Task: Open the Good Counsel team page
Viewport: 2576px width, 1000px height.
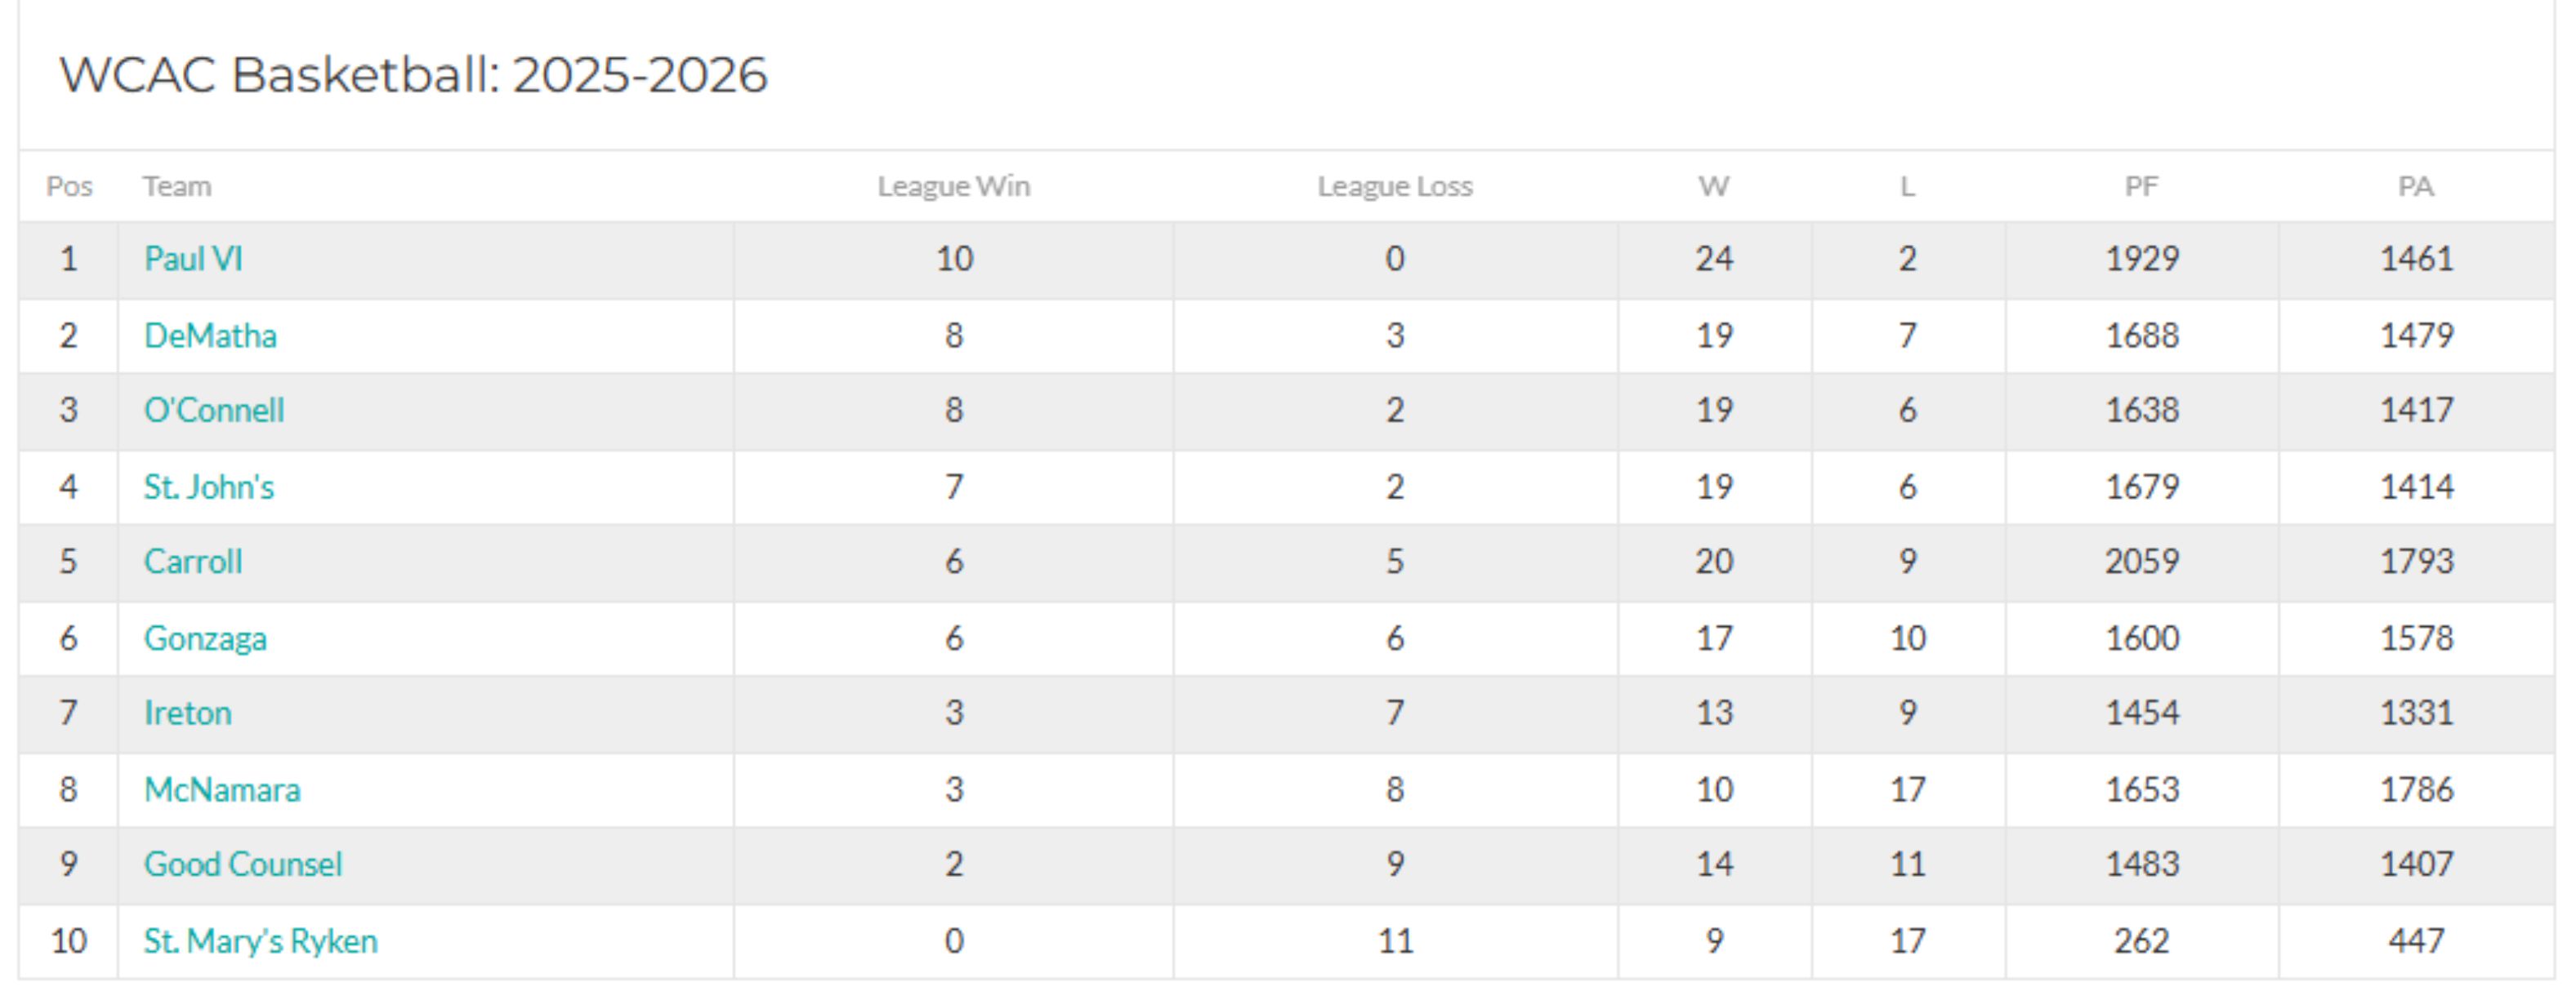Action: point(243,864)
